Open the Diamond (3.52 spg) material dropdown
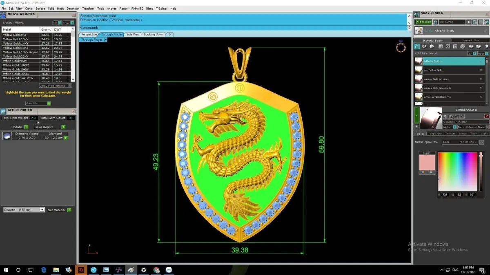Viewport: 490px width, 275px height. click(24, 210)
